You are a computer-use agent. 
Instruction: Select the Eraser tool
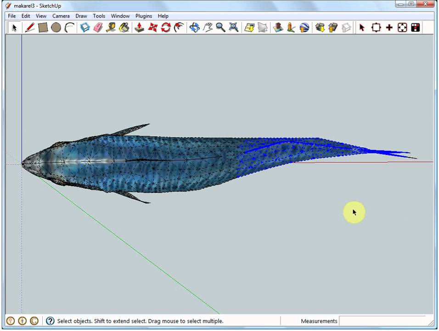coord(98,28)
